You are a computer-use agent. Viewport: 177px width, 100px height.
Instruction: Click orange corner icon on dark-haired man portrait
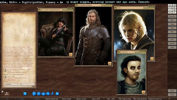(143, 92)
